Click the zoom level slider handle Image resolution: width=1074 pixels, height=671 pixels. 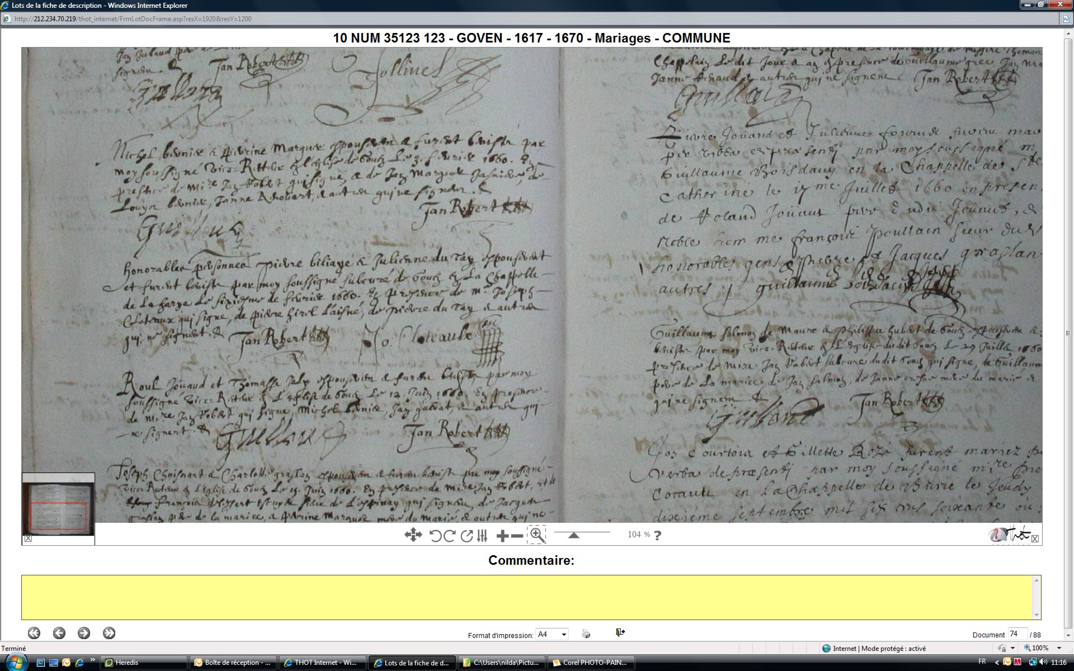[x=573, y=535]
